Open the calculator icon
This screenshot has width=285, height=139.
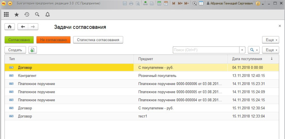tap(159, 4)
